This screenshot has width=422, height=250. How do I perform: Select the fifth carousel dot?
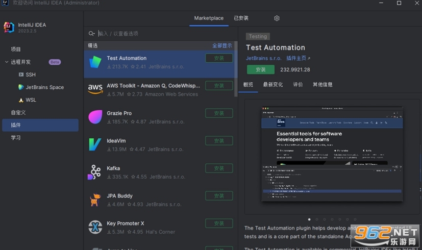[x=340, y=219]
